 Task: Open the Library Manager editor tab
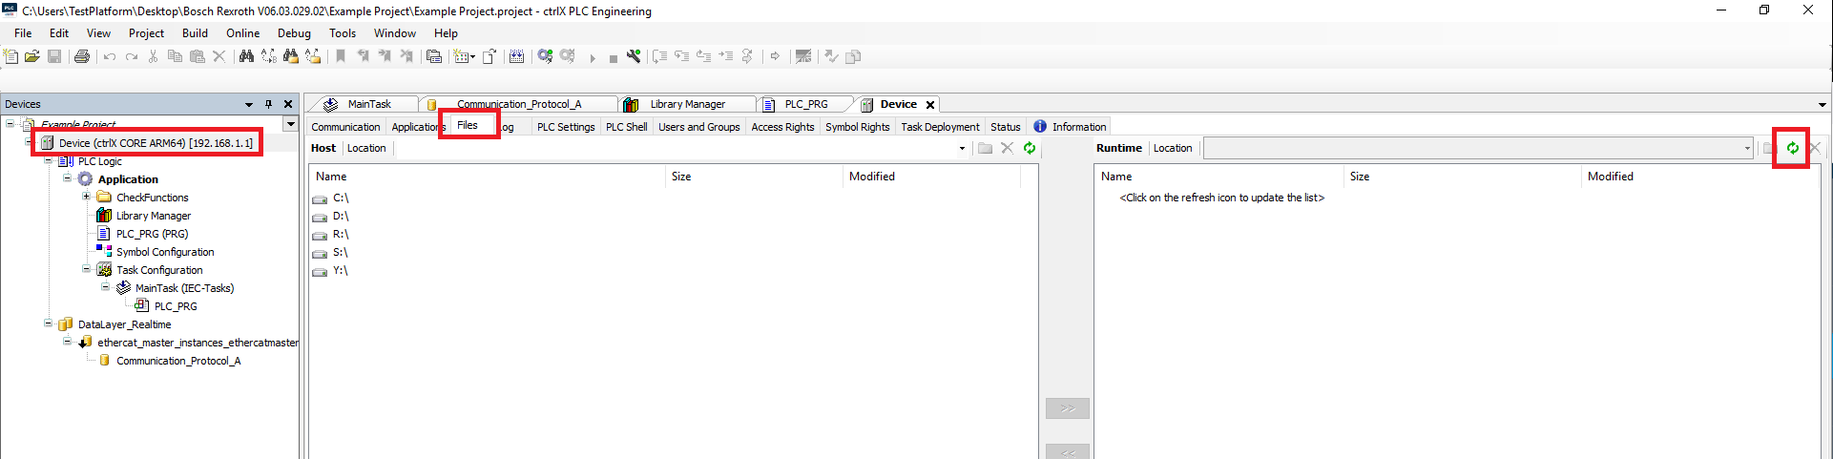687,104
